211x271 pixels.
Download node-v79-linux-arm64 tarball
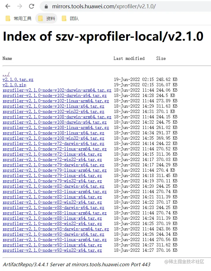[55, 170]
